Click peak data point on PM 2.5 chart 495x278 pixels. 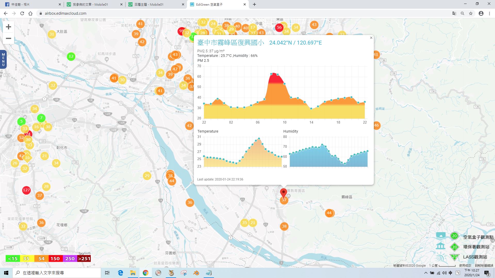[x=271, y=74]
